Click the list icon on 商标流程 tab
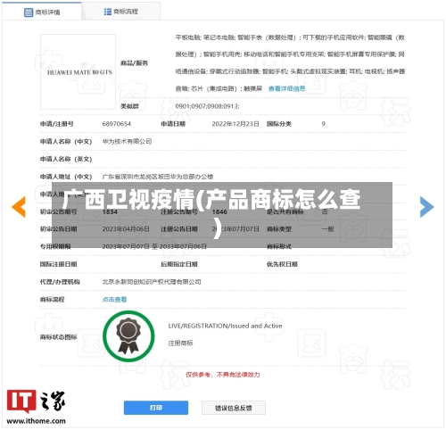446x430 pixels. coord(107,12)
